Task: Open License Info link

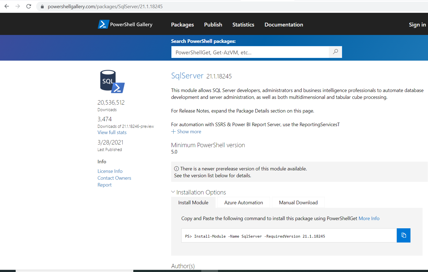Action: point(110,171)
